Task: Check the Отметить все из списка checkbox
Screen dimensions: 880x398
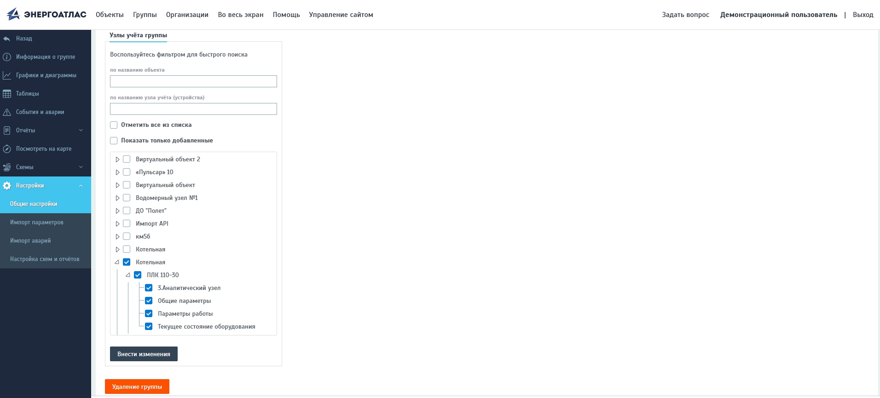Action: [x=114, y=125]
